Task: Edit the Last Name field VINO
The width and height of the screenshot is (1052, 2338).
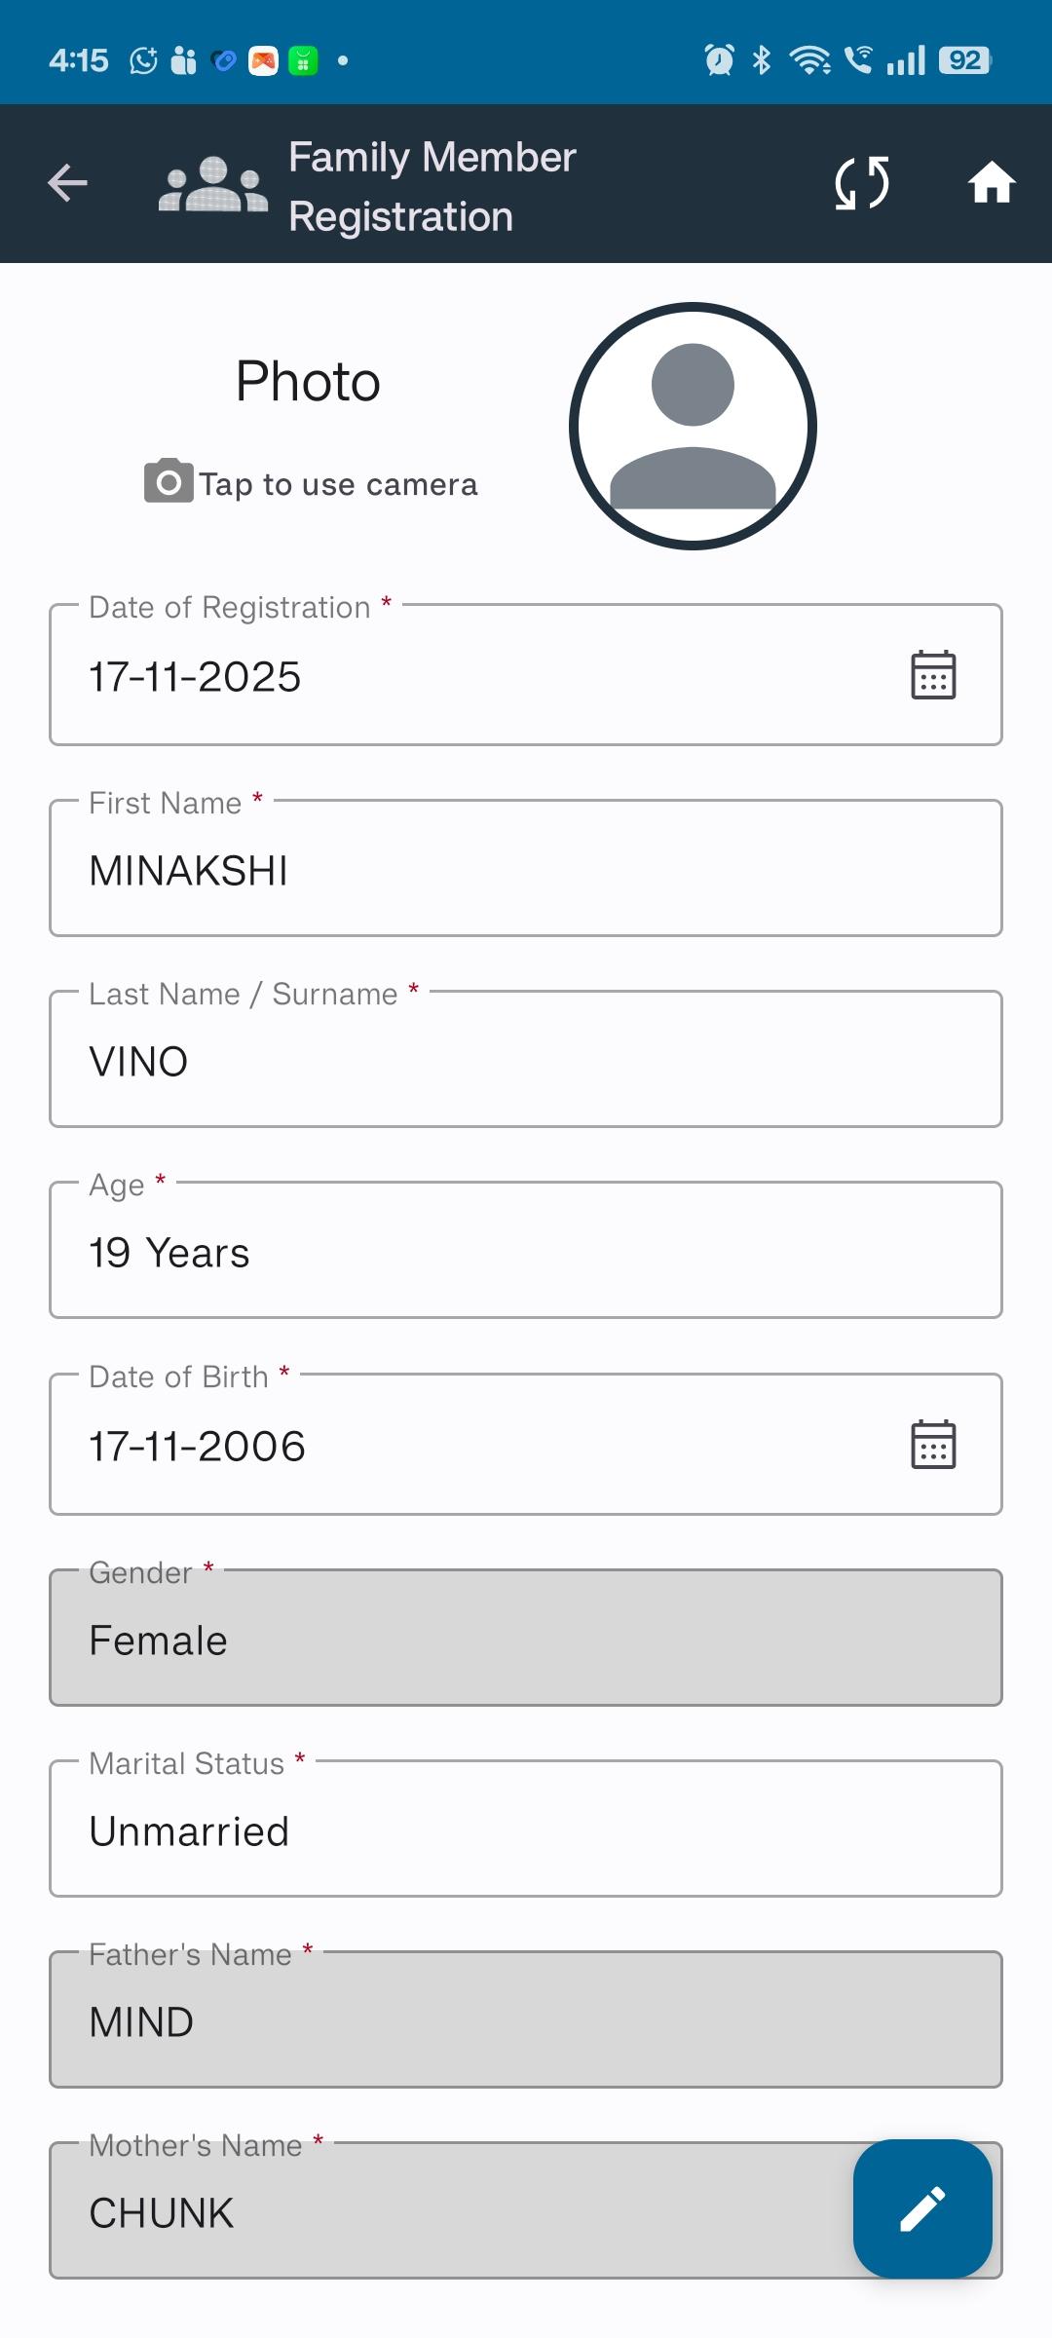Action: 526,1061
